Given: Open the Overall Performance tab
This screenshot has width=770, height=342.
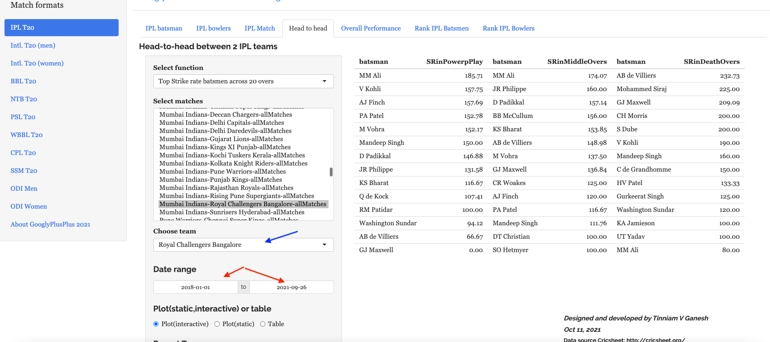Looking at the screenshot, I should pyautogui.click(x=371, y=28).
